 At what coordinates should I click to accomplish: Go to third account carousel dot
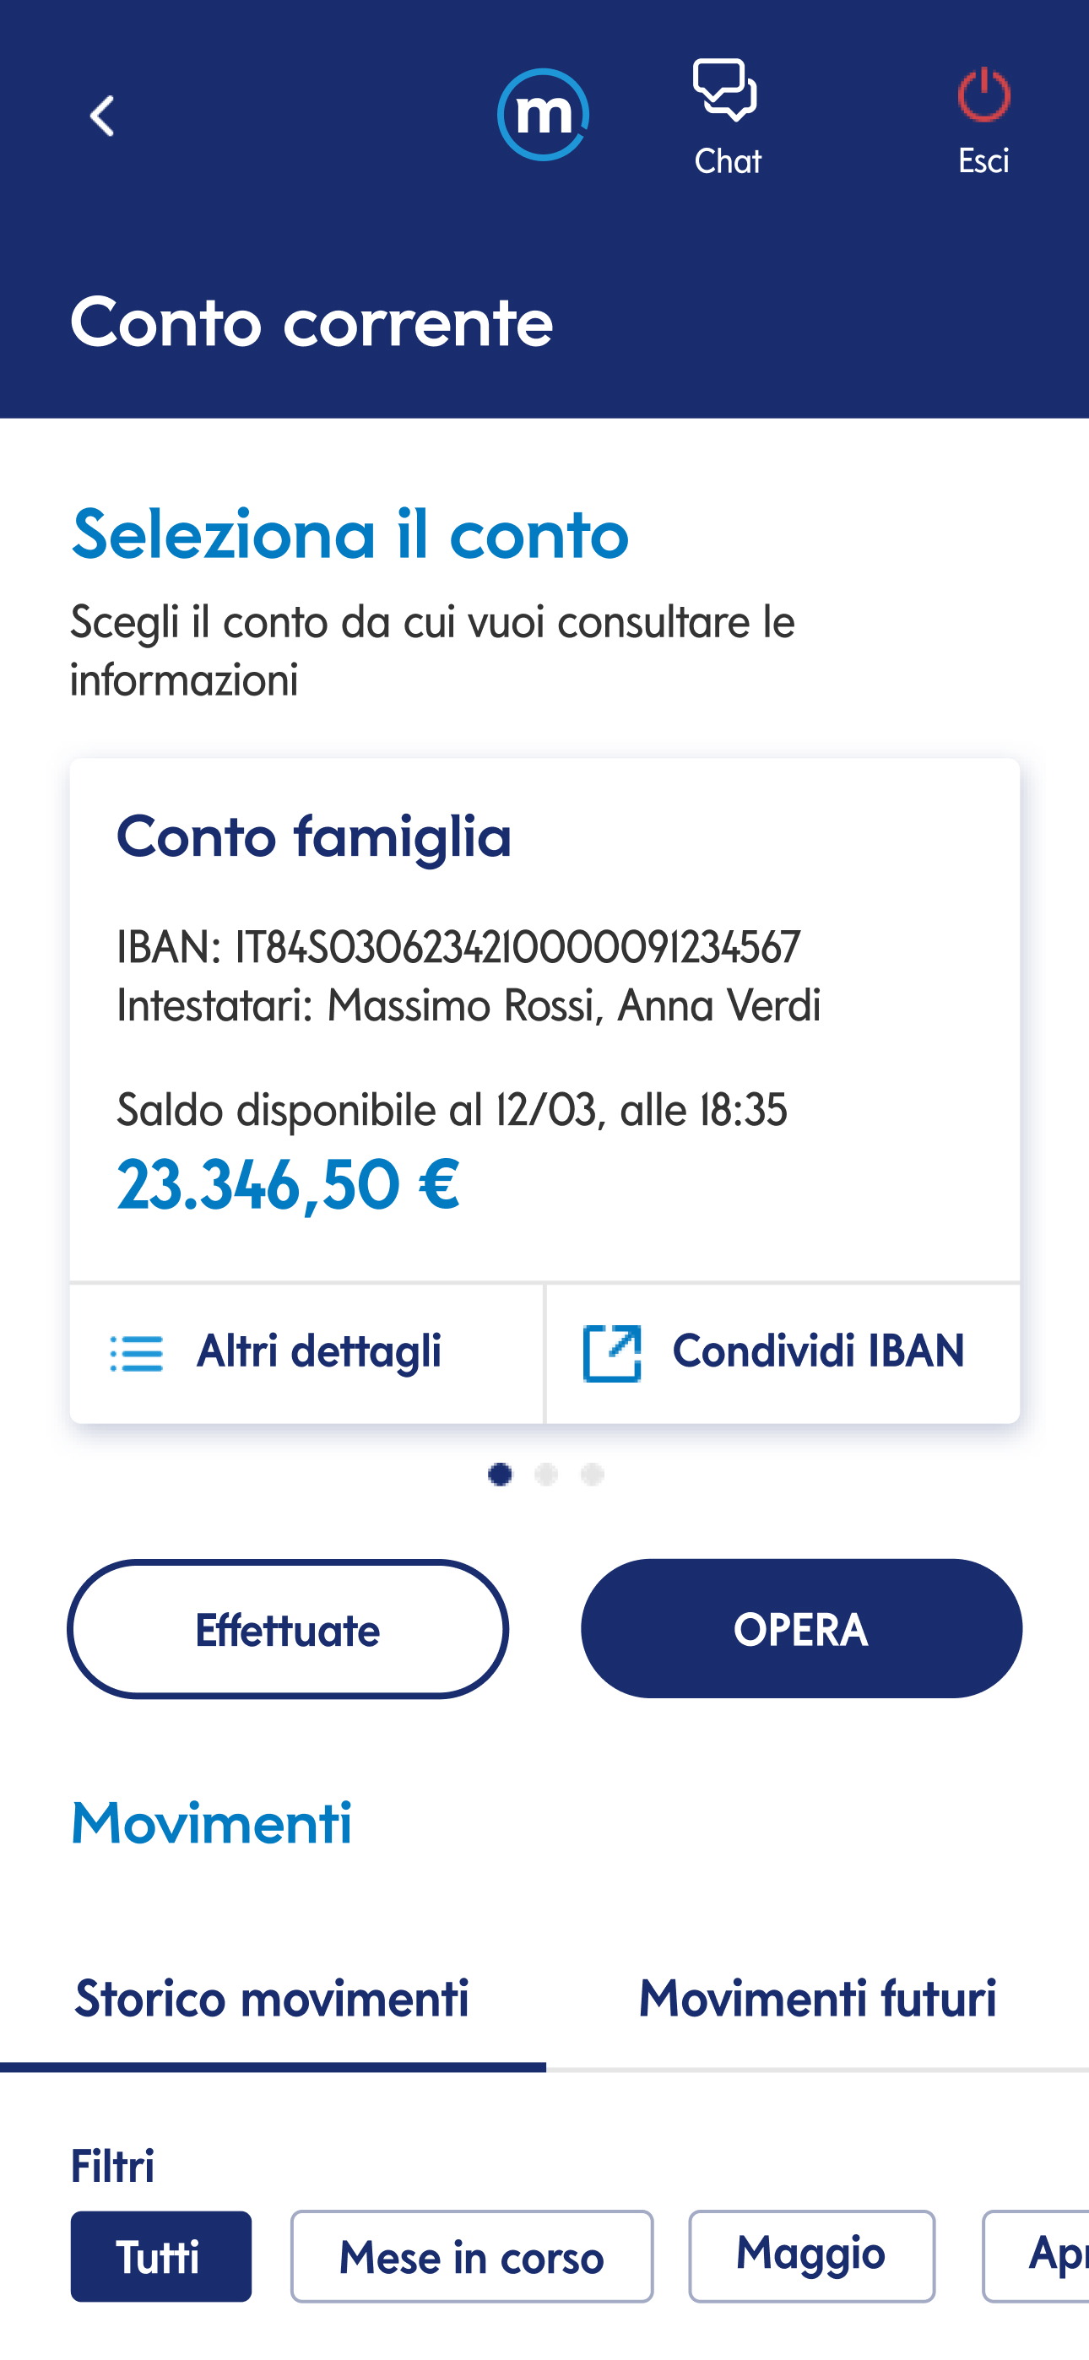click(x=592, y=1474)
